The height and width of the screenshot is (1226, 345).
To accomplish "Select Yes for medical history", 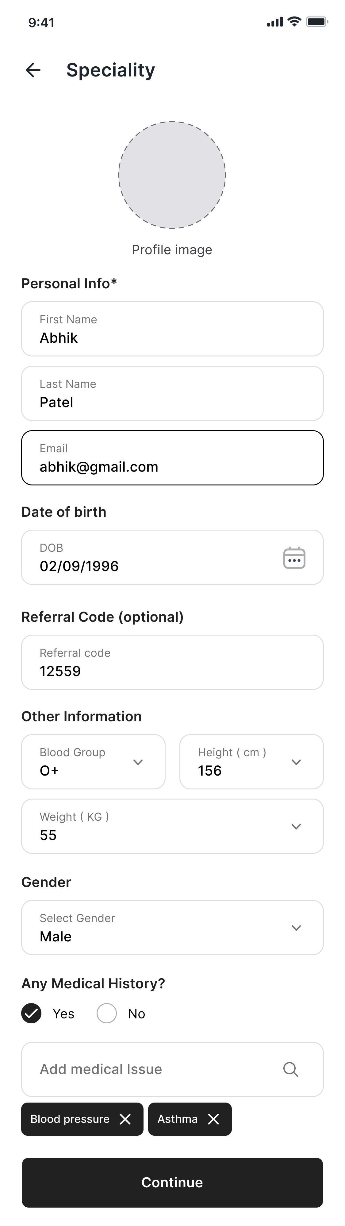I will tap(31, 1014).
